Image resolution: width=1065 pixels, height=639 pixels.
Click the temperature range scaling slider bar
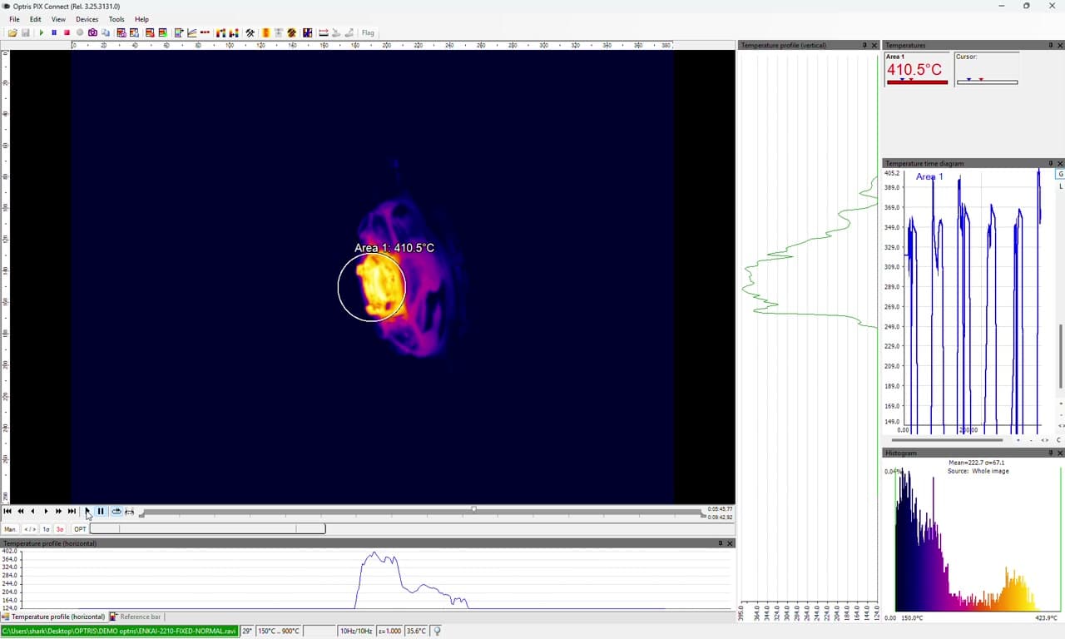click(207, 529)
